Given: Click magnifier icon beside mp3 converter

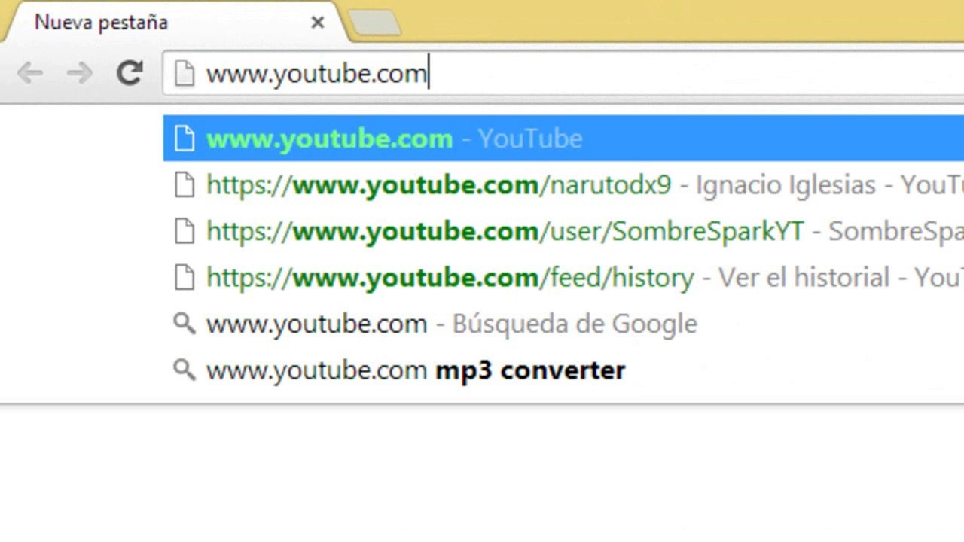Looking at the screenshot, I should click(185, 370).
